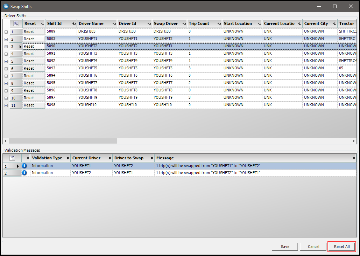Expand row 1 for shift 5889
Viewport: 360px width, 256px height.
coord(6,32)
